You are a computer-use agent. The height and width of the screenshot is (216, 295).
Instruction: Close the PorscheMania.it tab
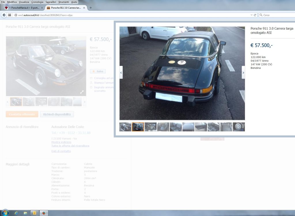(x=42, y=8)
